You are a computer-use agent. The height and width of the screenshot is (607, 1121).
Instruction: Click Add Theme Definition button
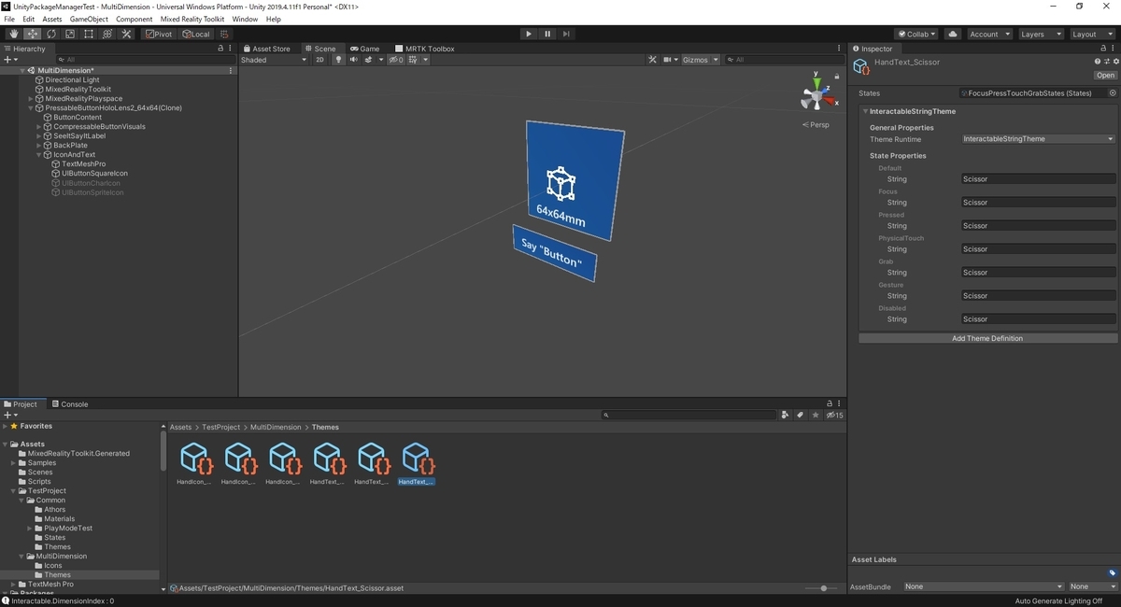[987, 338]
